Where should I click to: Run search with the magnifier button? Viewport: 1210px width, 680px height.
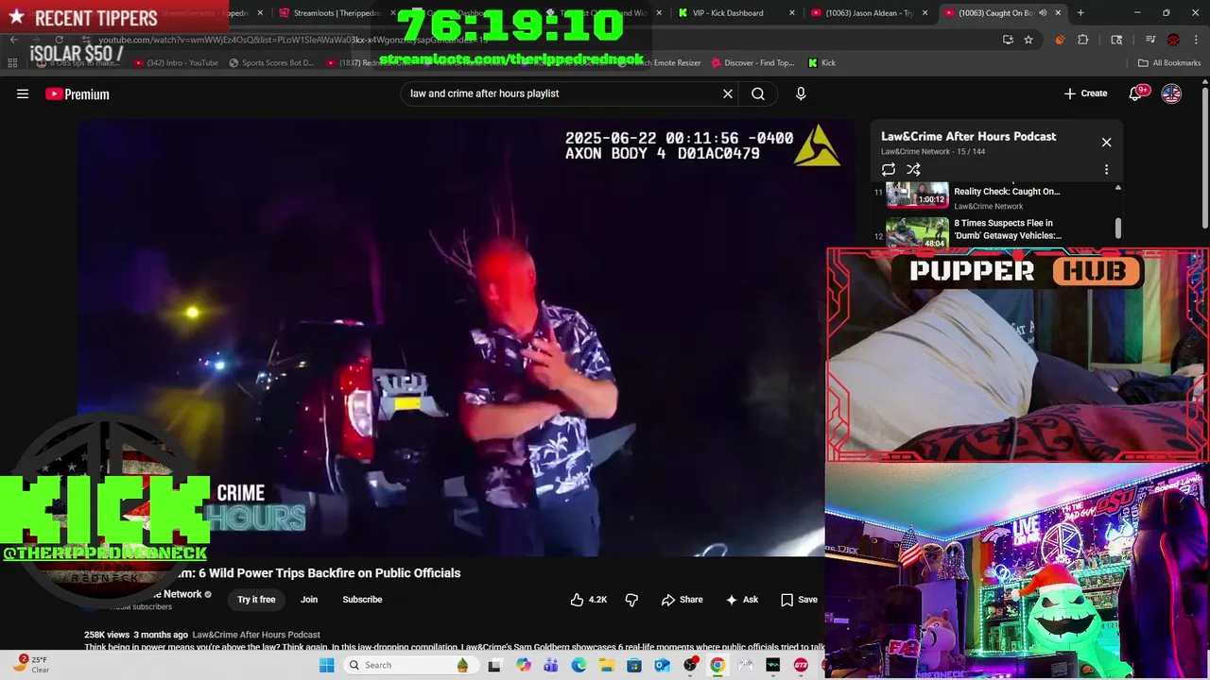point(758,93)
